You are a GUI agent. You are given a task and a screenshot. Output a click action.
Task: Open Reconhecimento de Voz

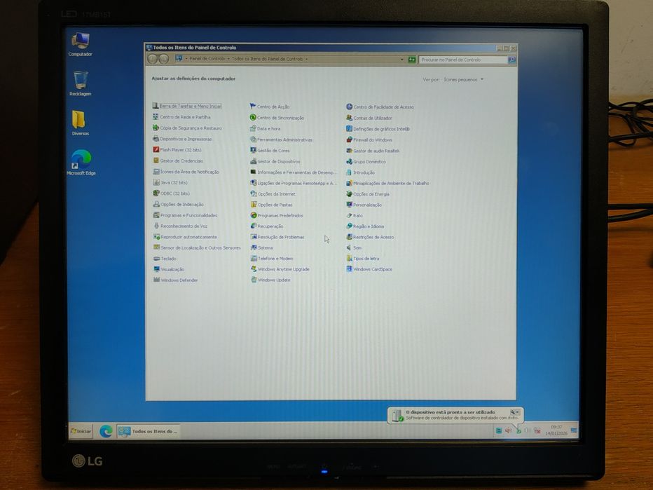180,226
